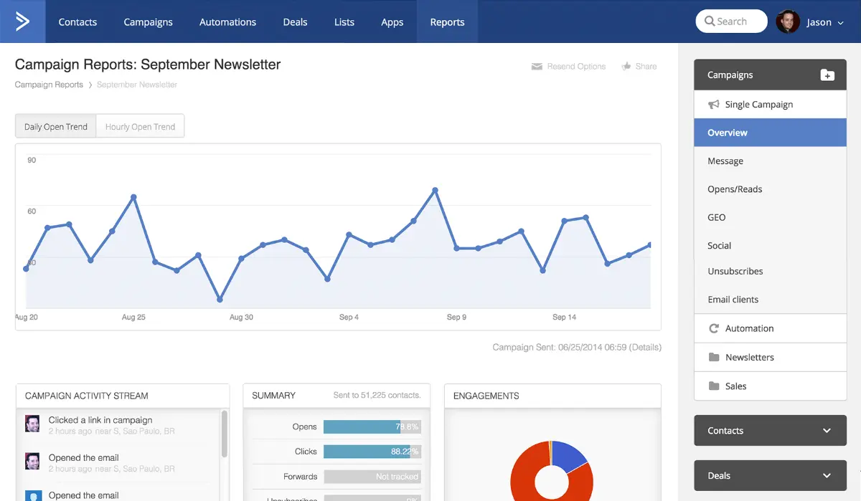Click the ActiveCampaign logo icon
The height and width of the screenshot is (501, 861).
click(22, 21)
